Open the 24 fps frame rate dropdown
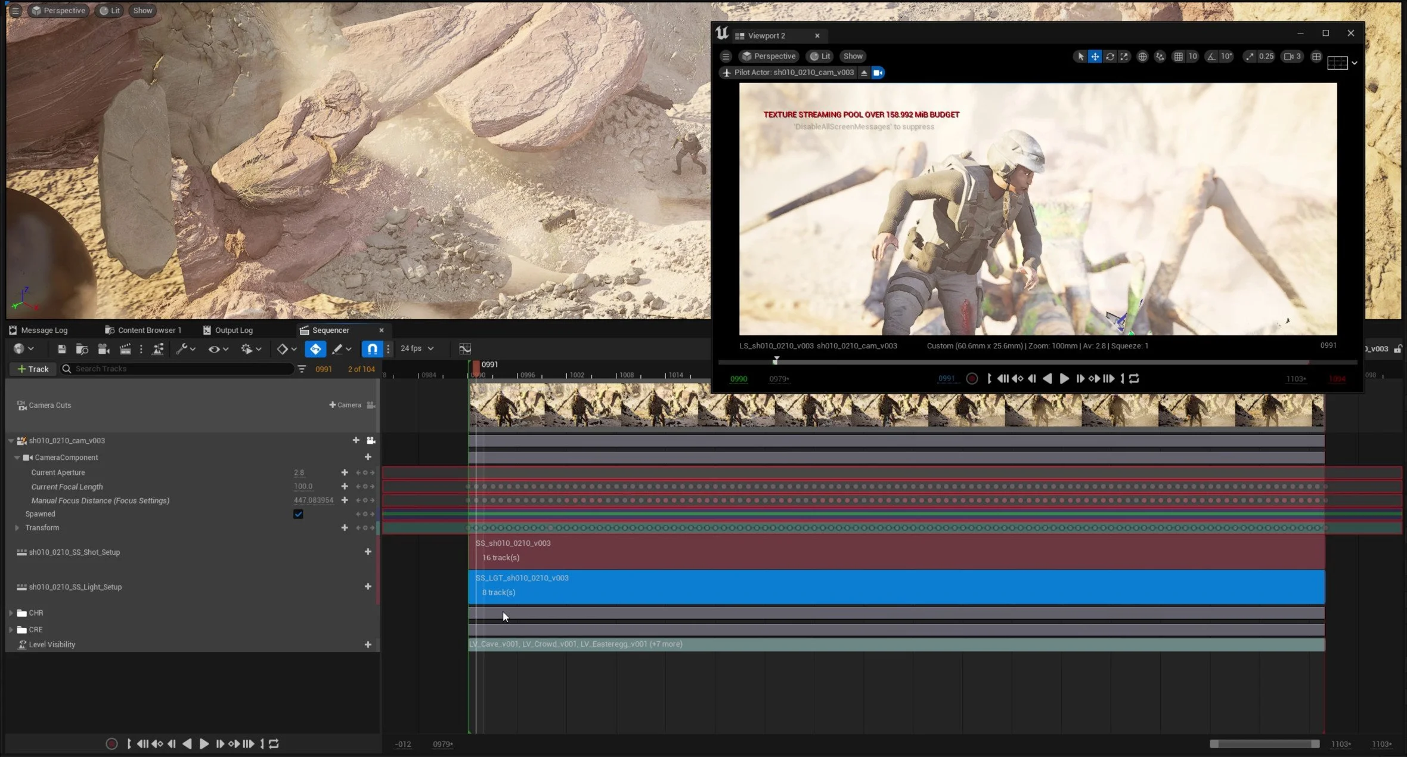Screen dimensions: 1407x757 click(x=417, y=349)
